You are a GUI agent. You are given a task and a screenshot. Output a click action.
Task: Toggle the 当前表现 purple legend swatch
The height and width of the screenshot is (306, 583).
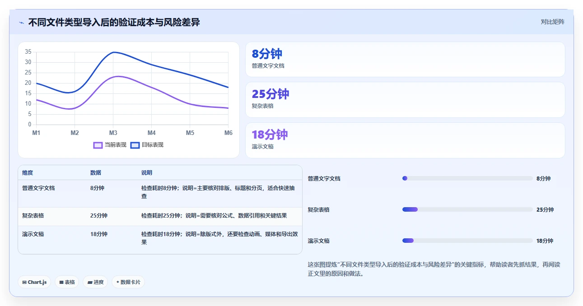pyautogui.click(x=98, y=145)
